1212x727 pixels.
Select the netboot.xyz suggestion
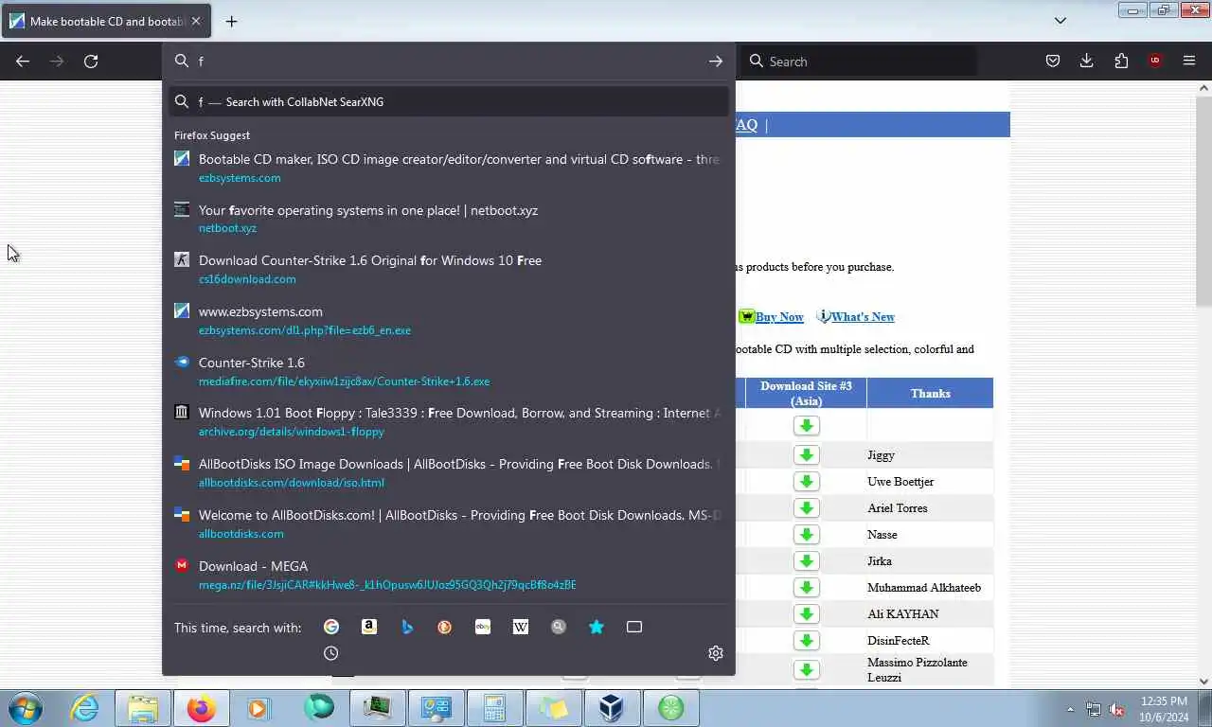(x=449, y=219)
